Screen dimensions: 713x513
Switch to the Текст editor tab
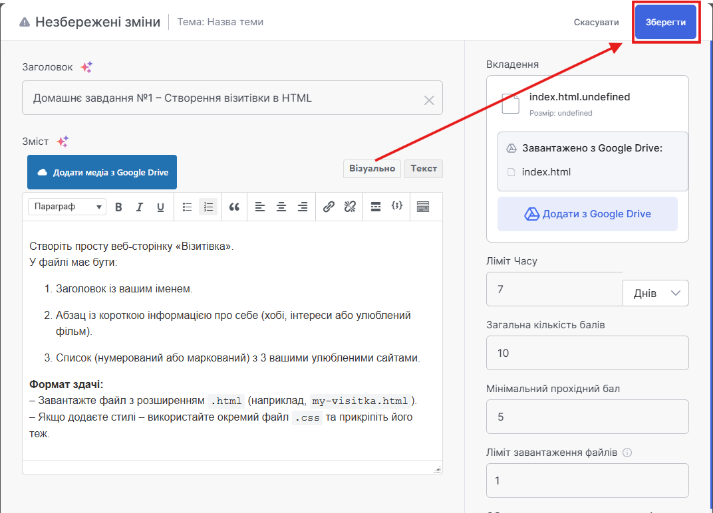[424, 169]
